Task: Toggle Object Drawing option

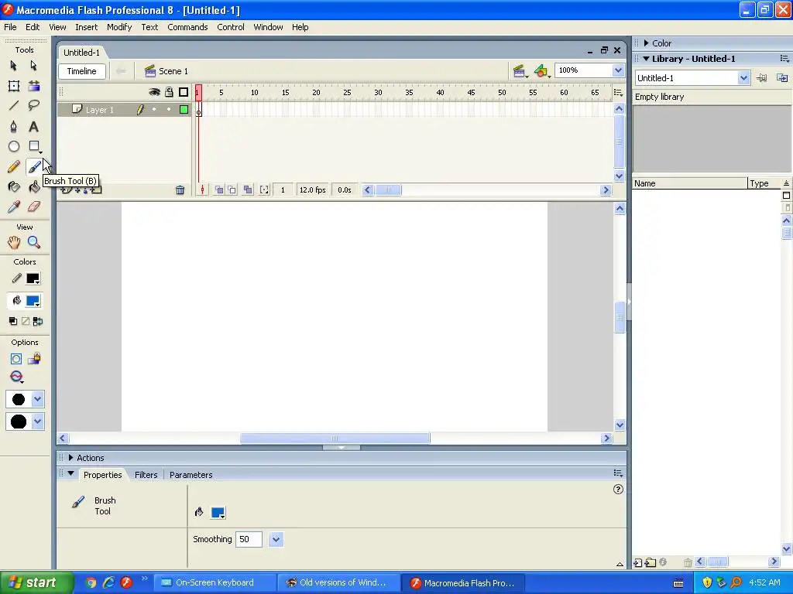Action: (x=15, y=359)
